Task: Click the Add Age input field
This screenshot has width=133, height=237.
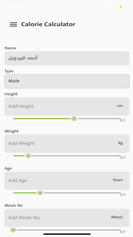Action: (67, 180)
